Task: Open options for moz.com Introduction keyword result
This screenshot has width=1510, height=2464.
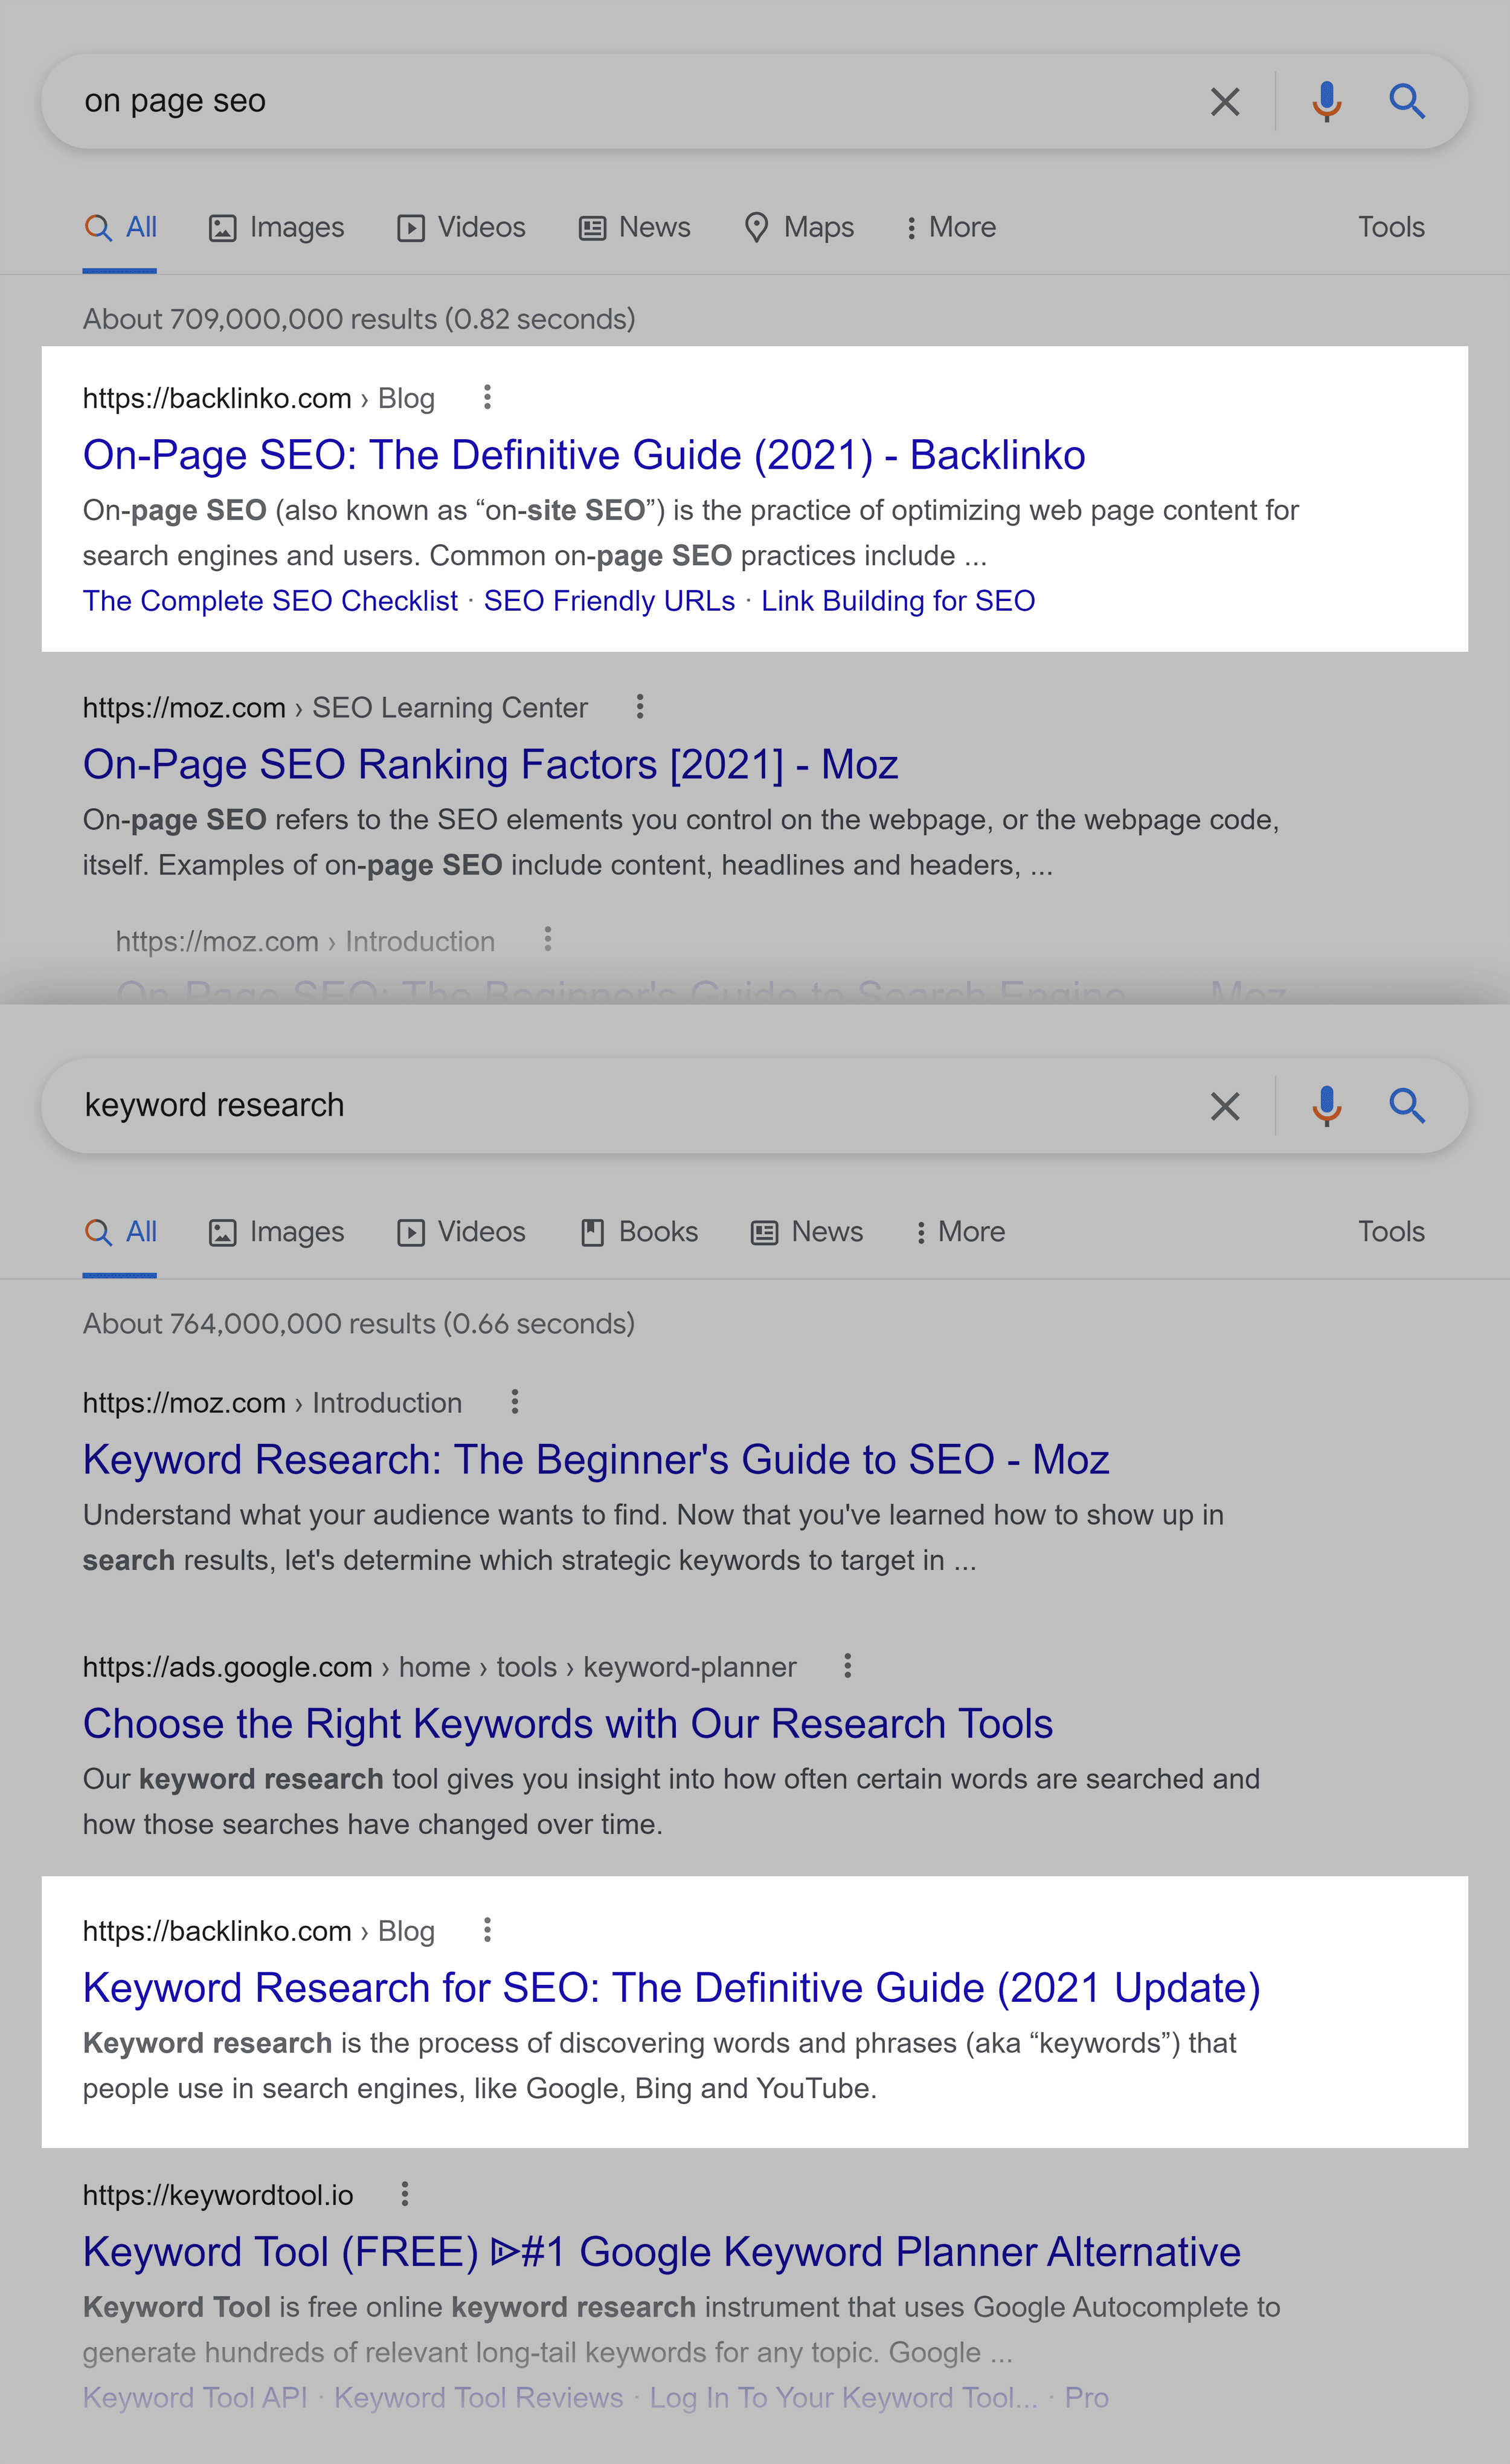Action: point(515,1401)
